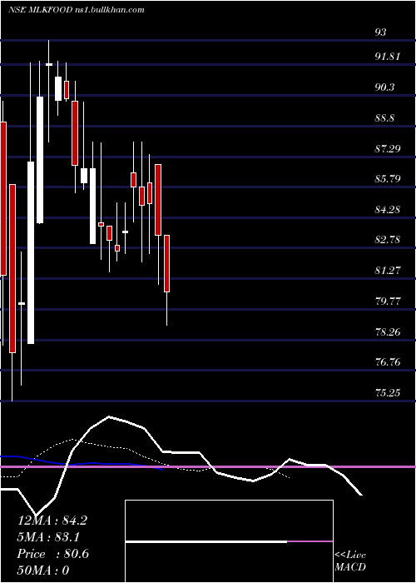Click the Live MACD label
The height and width of the screenshot is (583, 416).
(x=350, y=561)
